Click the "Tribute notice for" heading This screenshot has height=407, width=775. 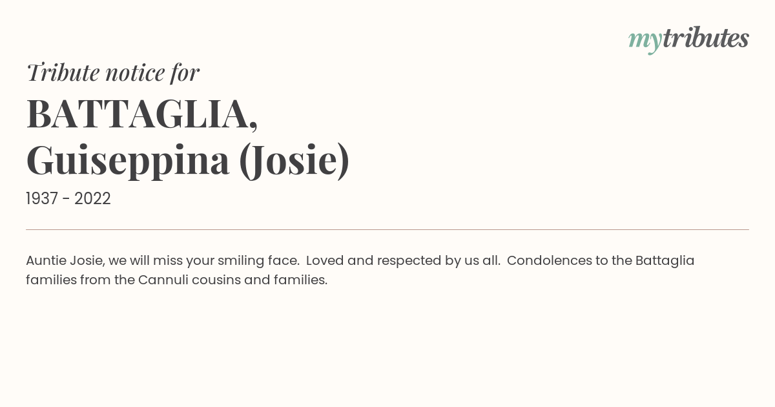[x=113, y=72]
